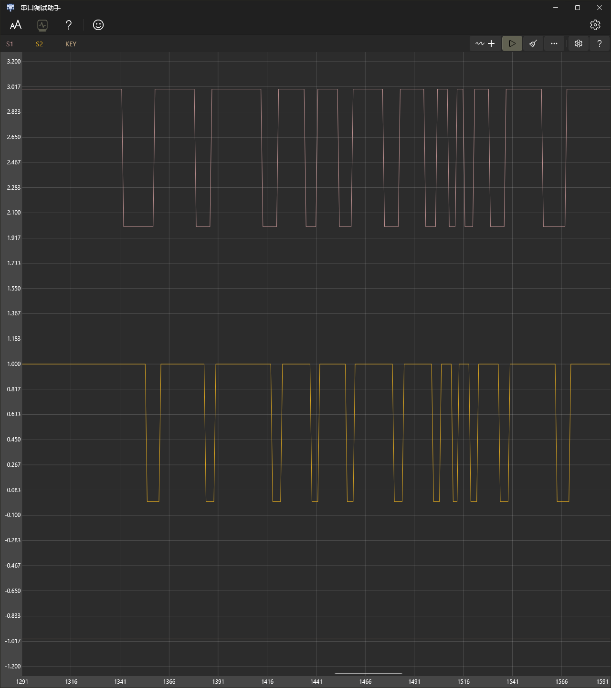Open the waveform monitor view icon
Viewport: 611px width, 688px height.
click(x=42, y=25)
